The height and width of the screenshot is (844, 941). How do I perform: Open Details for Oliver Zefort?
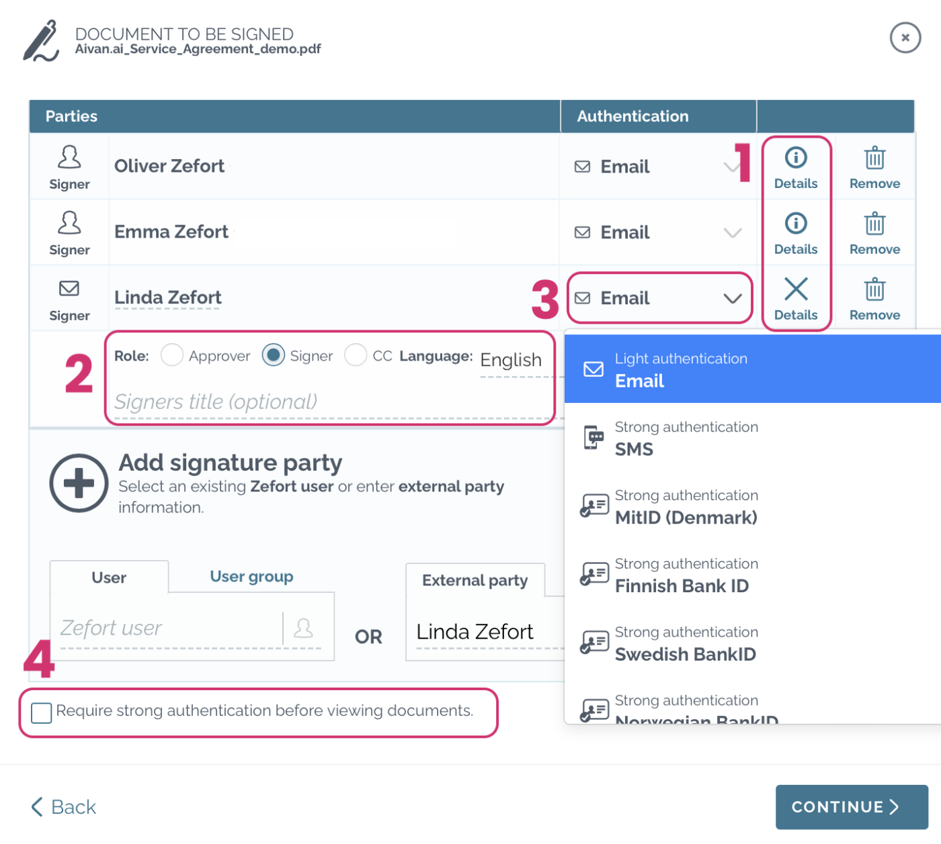pyautogui.click(x=796, y=167)
